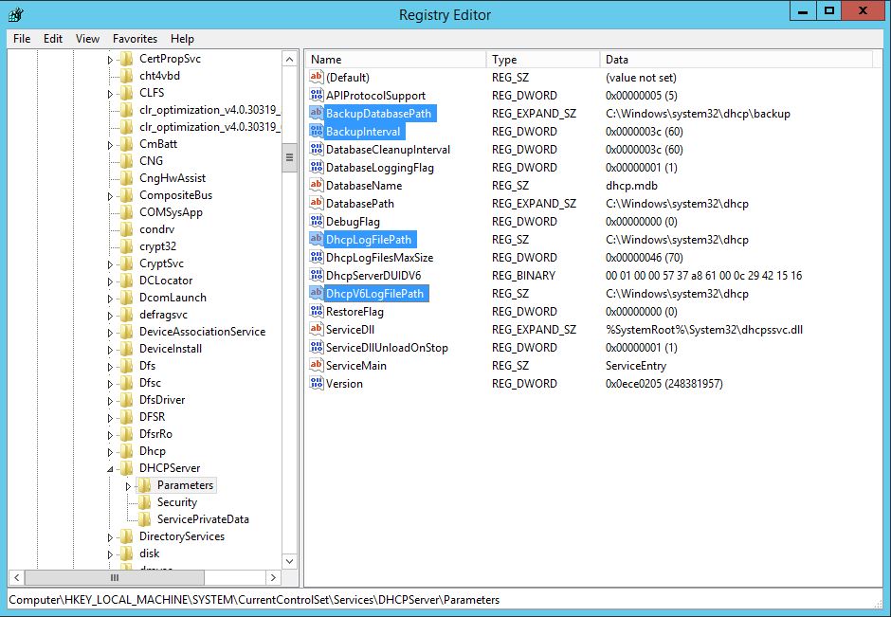Click the folder icon for the DirectoryServices key
This screenshot has height=617, width=891.
coord(127,536)
